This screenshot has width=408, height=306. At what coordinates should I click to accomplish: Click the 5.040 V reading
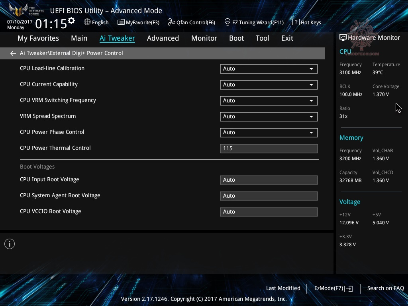[381, 223]
